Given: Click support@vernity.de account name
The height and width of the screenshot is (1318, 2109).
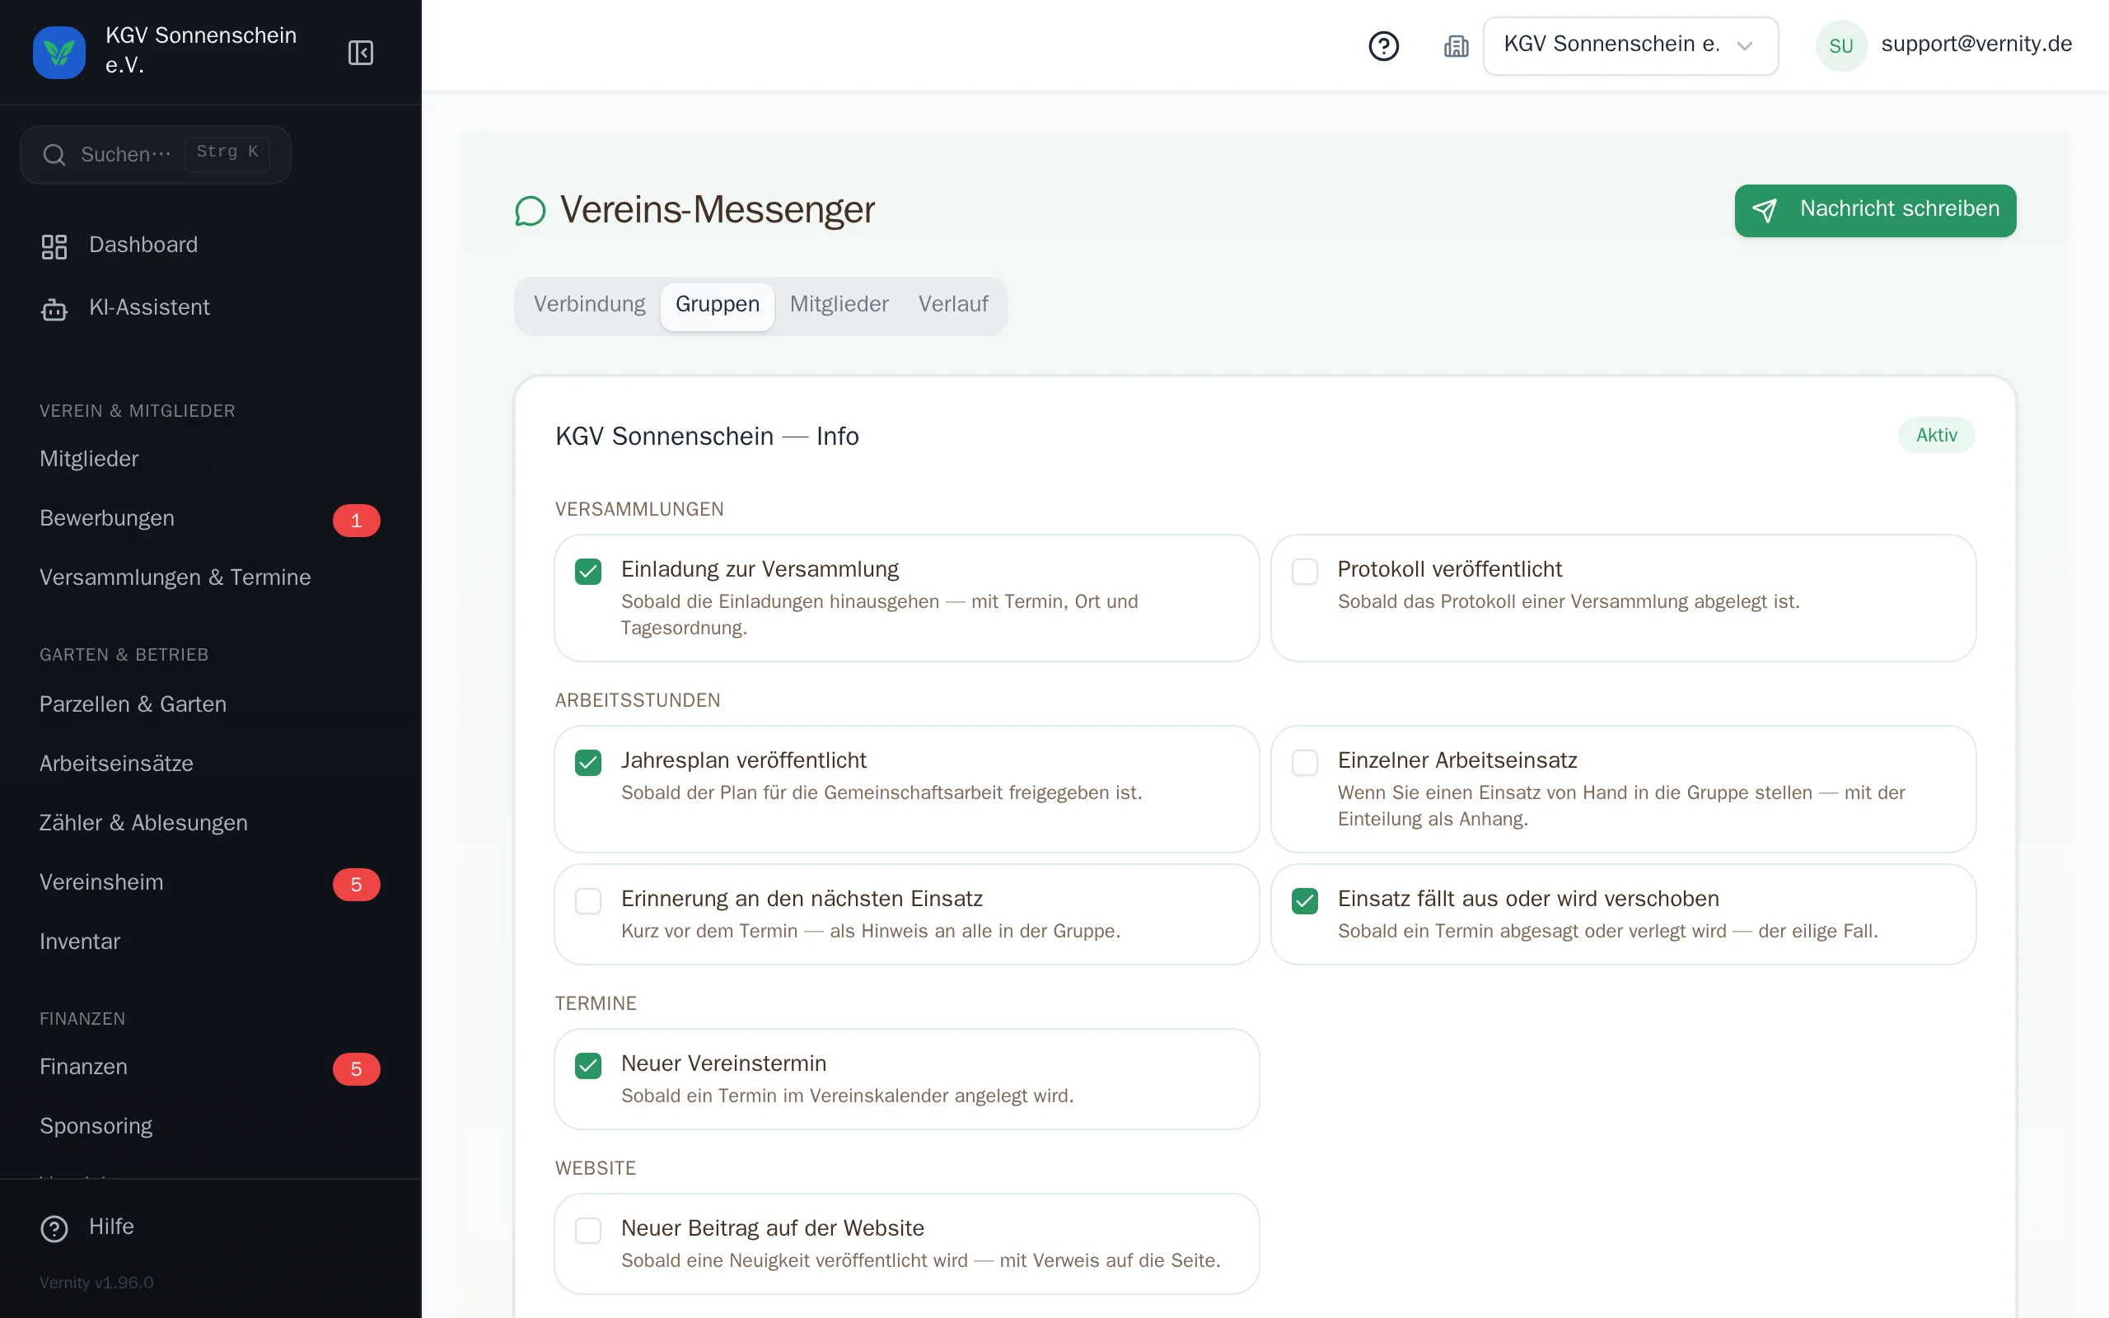Looking at the screenshot, I should coord(1976,44).
